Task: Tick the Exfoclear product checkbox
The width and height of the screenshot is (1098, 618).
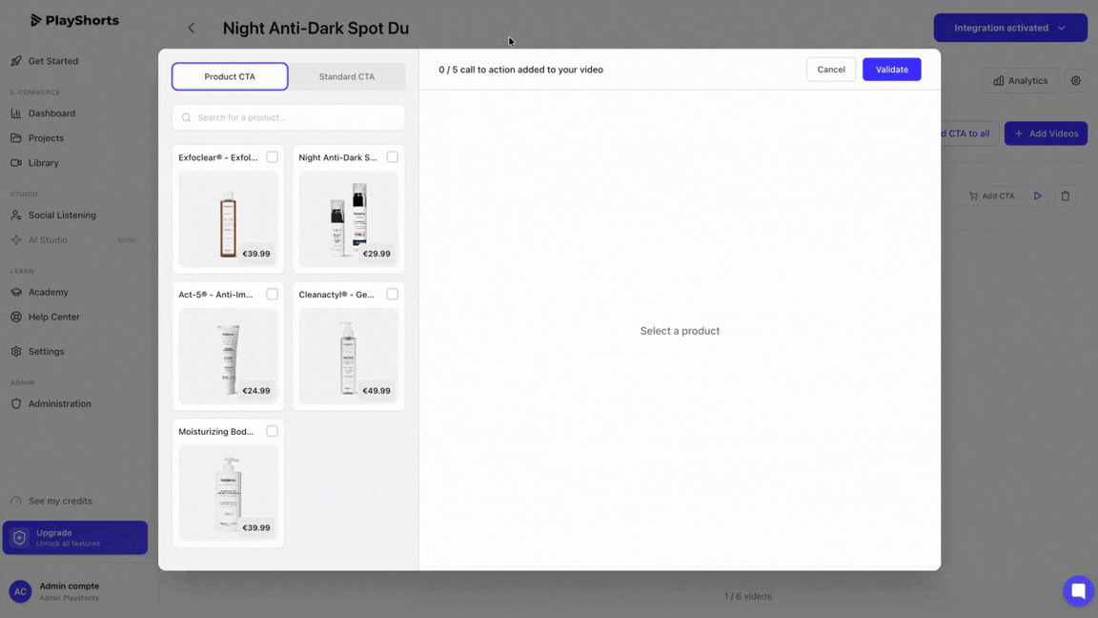Action: tap(272, 157)
